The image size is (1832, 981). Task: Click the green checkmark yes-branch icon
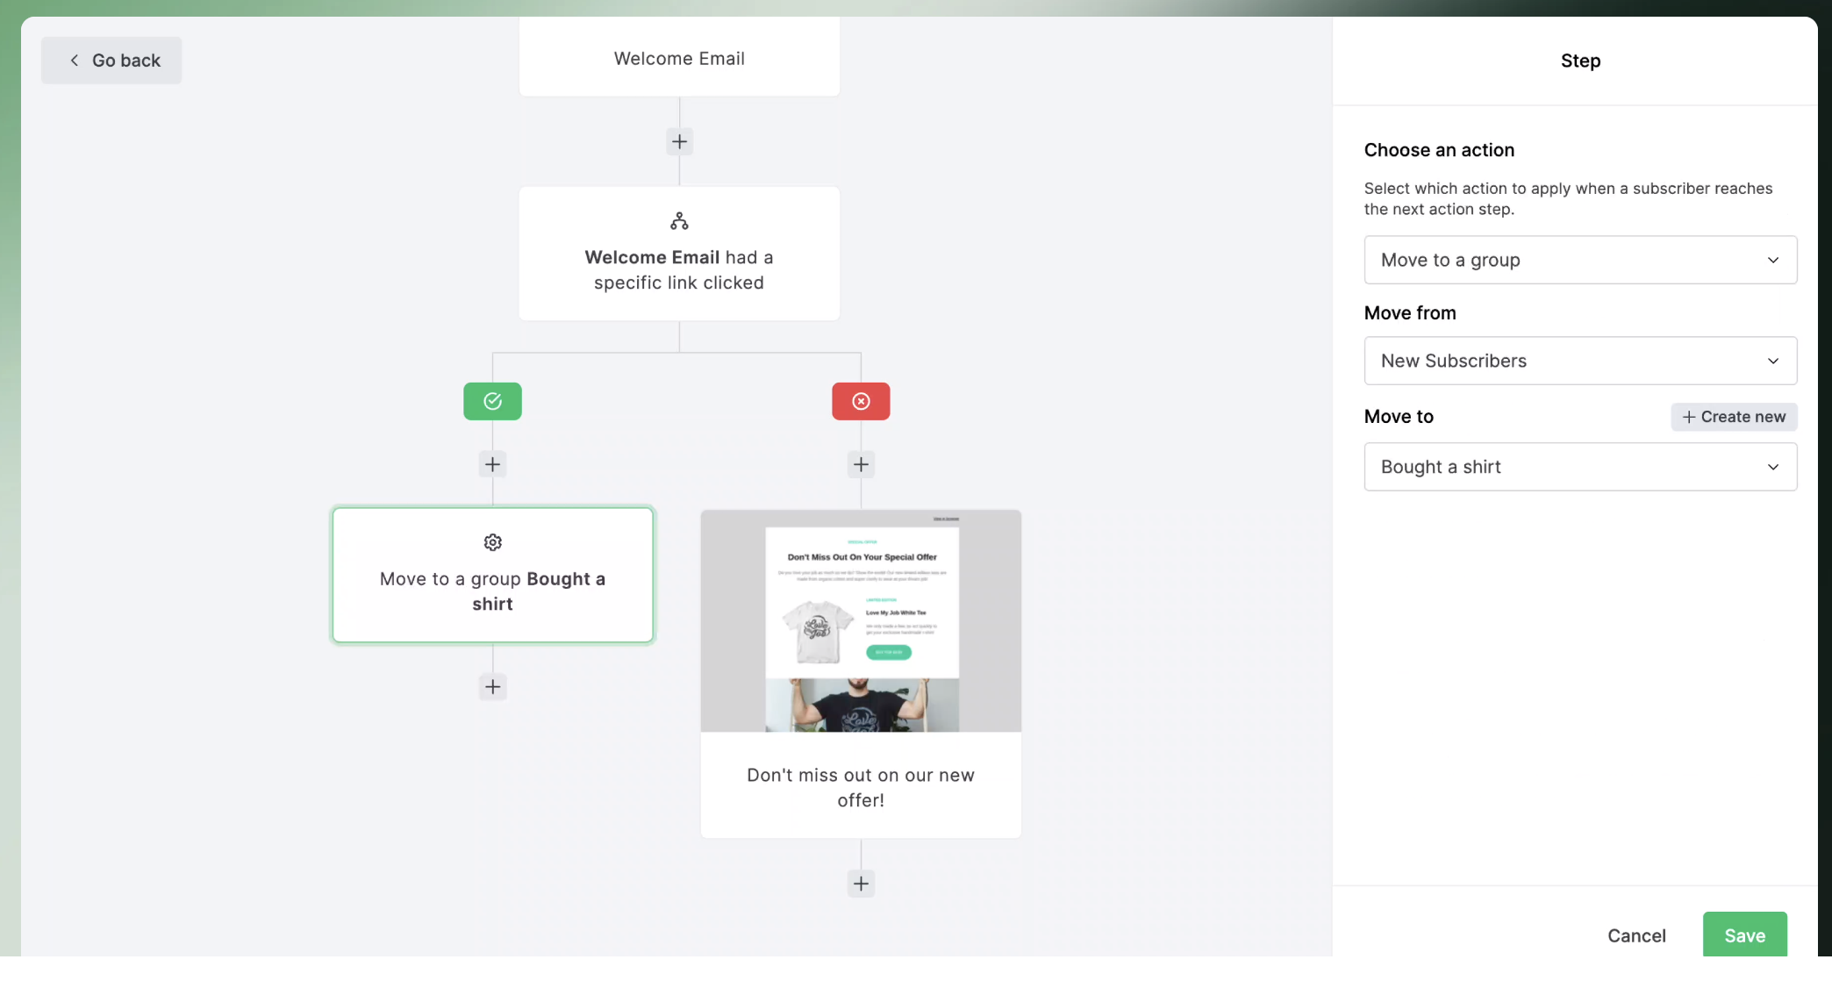pyautogui.click(x=492, y=401)
